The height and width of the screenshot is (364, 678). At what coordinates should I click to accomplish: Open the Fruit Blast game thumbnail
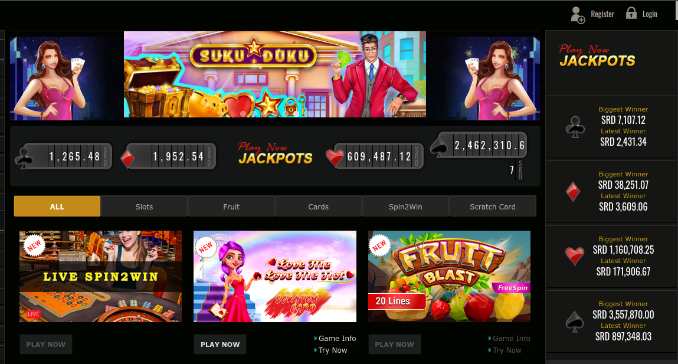(449, 276)
